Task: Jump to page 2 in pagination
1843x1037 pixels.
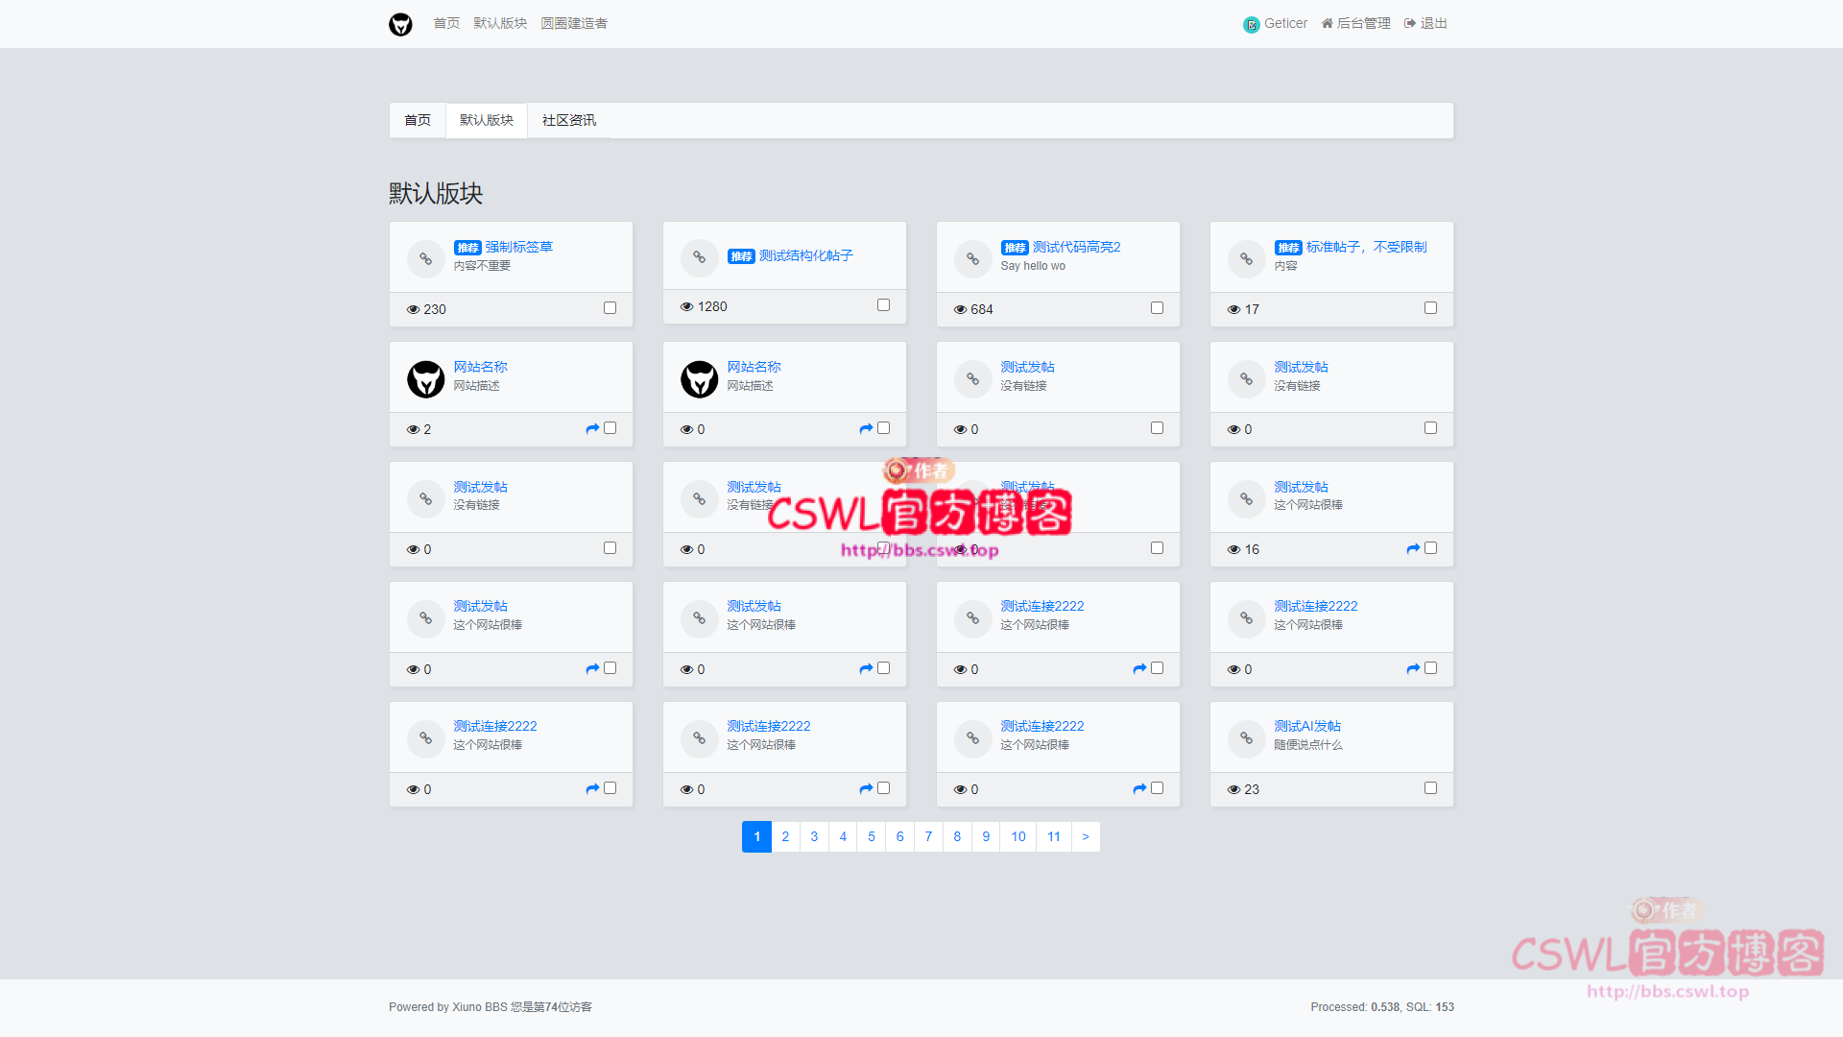Action: click(785, 836)
